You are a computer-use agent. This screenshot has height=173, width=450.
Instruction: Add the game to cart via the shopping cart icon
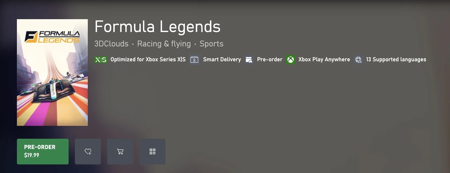point(120,152)
